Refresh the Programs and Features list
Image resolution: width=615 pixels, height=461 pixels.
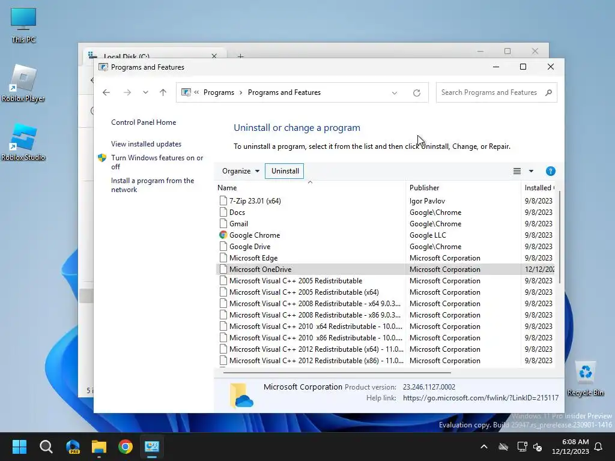[417, 93]
